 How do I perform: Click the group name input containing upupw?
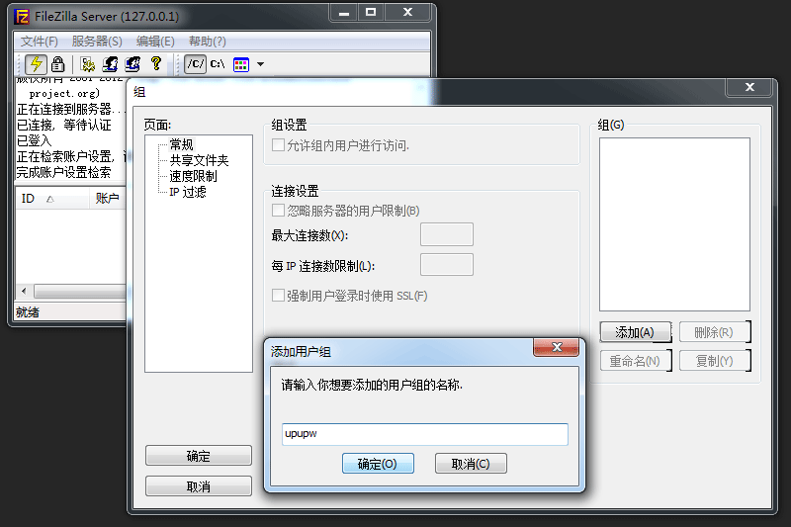click(x=425, y=434)
